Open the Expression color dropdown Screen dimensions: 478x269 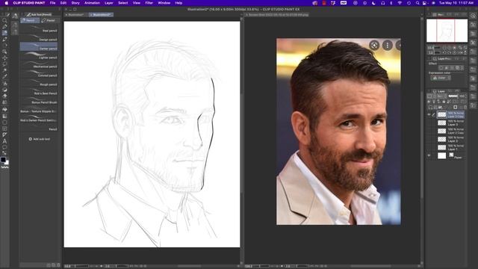(x=441, y=78)
